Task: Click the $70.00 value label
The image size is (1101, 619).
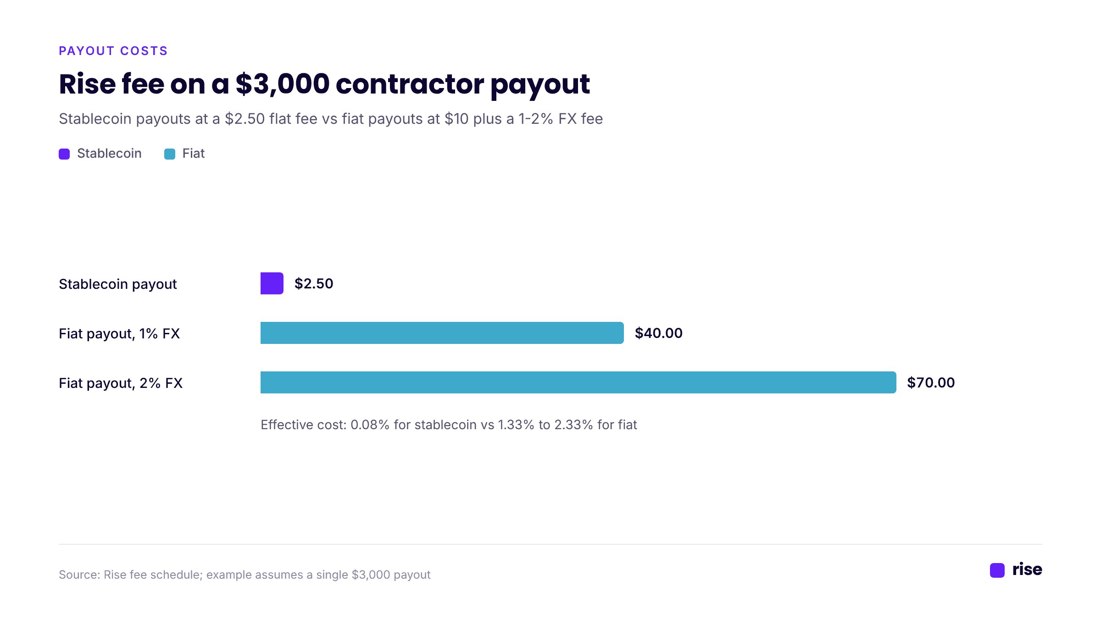Action: (931, 382)
